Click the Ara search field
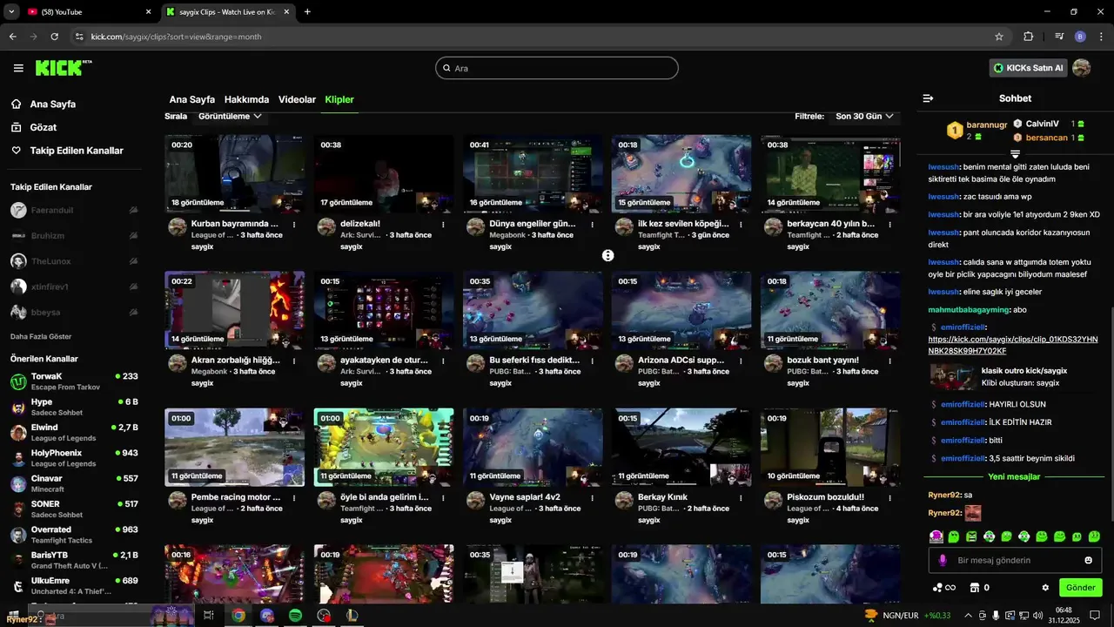1114x627 pixels. tap(557, 68)
